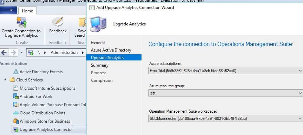Collapse the Cloud Services tree node

pyautogui.click(x=5, y=79)
